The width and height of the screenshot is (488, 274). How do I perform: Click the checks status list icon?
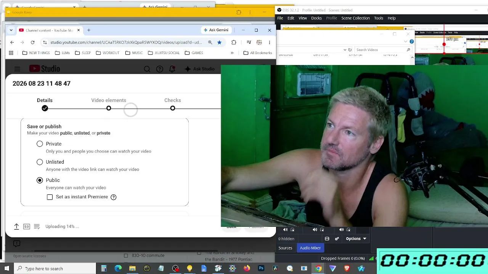point(37,226)
